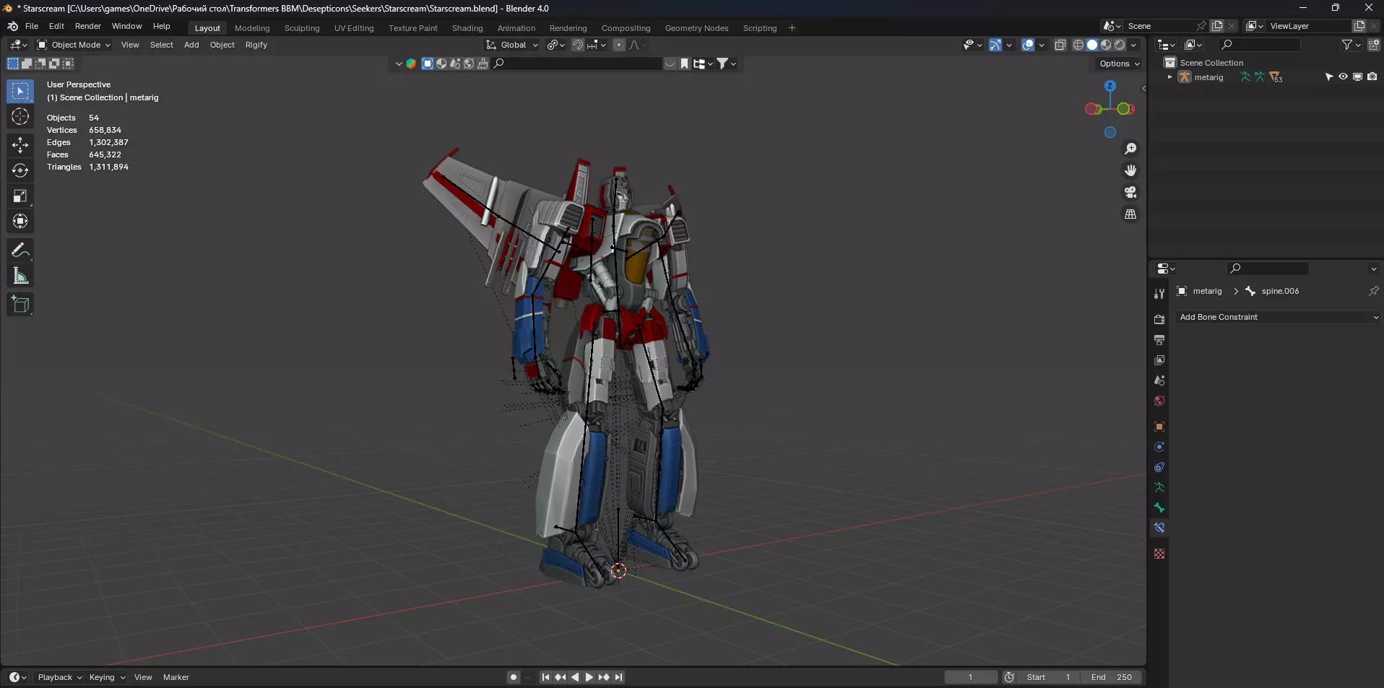Toggle metarig viewport display monitor icon
This screenshot has height=688, width=1384.
click(1357, 77)
